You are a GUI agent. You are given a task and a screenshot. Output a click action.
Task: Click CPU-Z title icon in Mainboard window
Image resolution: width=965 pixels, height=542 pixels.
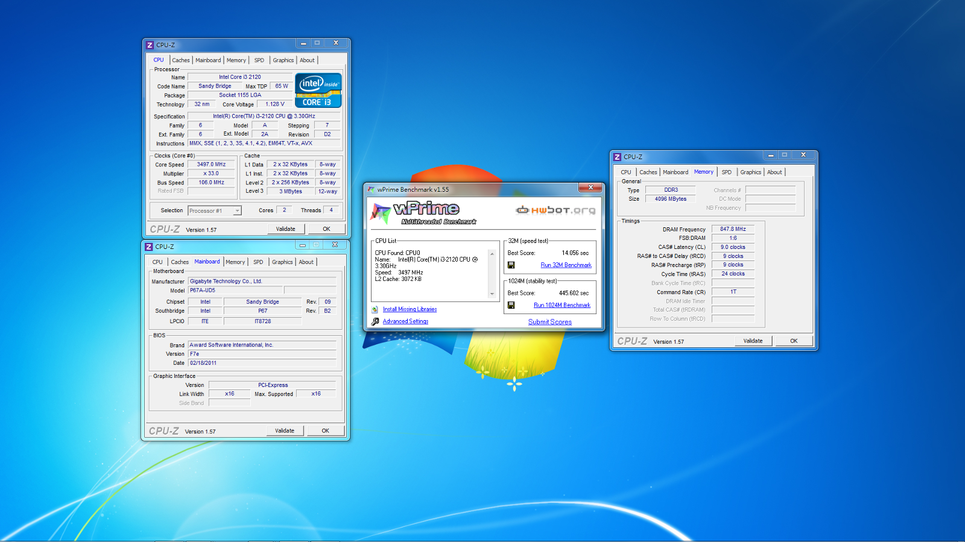tap(148, 247)
